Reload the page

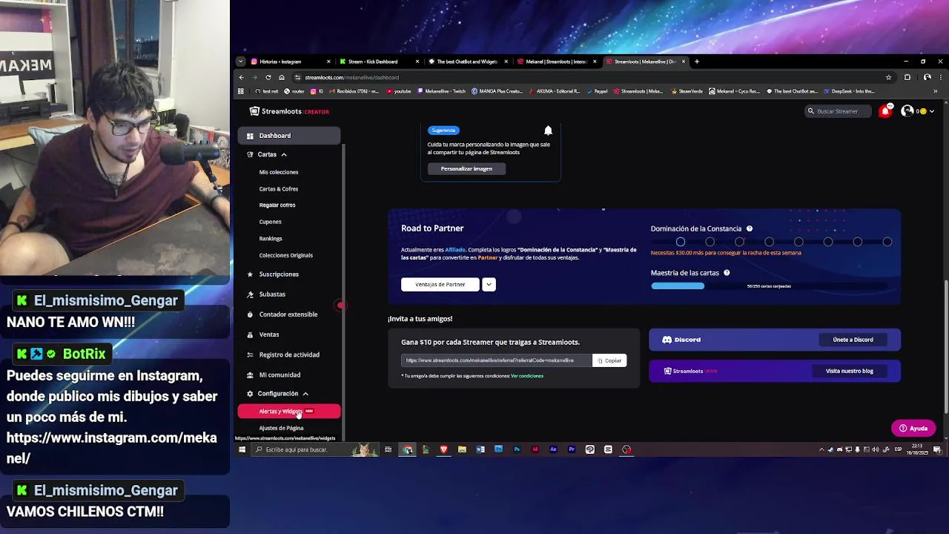pyautogui.click(x=268, y=77)
